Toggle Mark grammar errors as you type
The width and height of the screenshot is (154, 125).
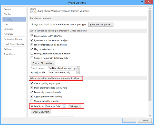click(32, 88)
